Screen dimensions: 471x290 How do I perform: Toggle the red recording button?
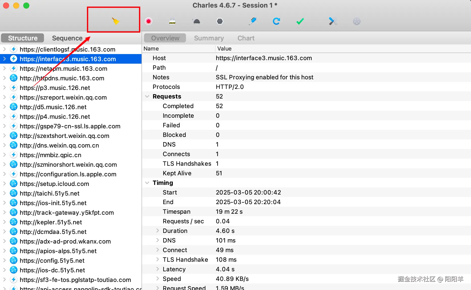pos(149,21)
